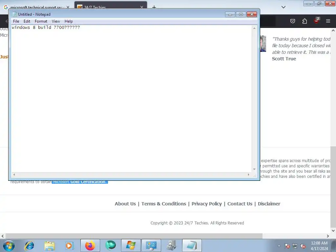Open the Privacy Policy footer link
Viewport: 336px width, 252px height.
click(207, 204)
